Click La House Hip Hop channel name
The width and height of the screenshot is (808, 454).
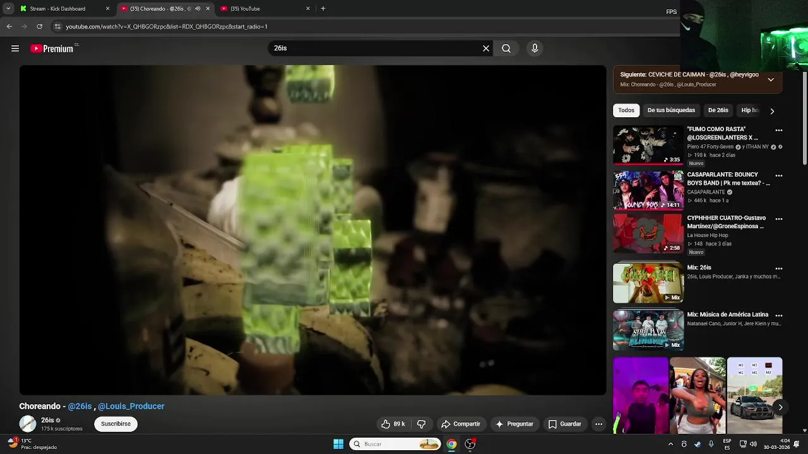tap(708, 235)
